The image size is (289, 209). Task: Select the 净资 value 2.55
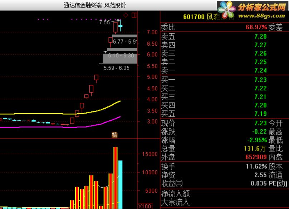pyautogui.click(x=261, y=175)
